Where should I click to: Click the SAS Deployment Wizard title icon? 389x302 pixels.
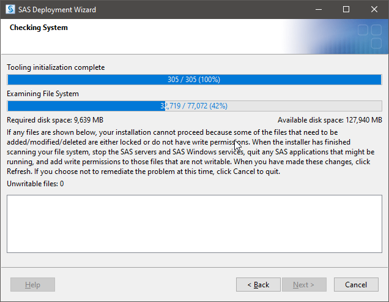click(x=10, y=9)
